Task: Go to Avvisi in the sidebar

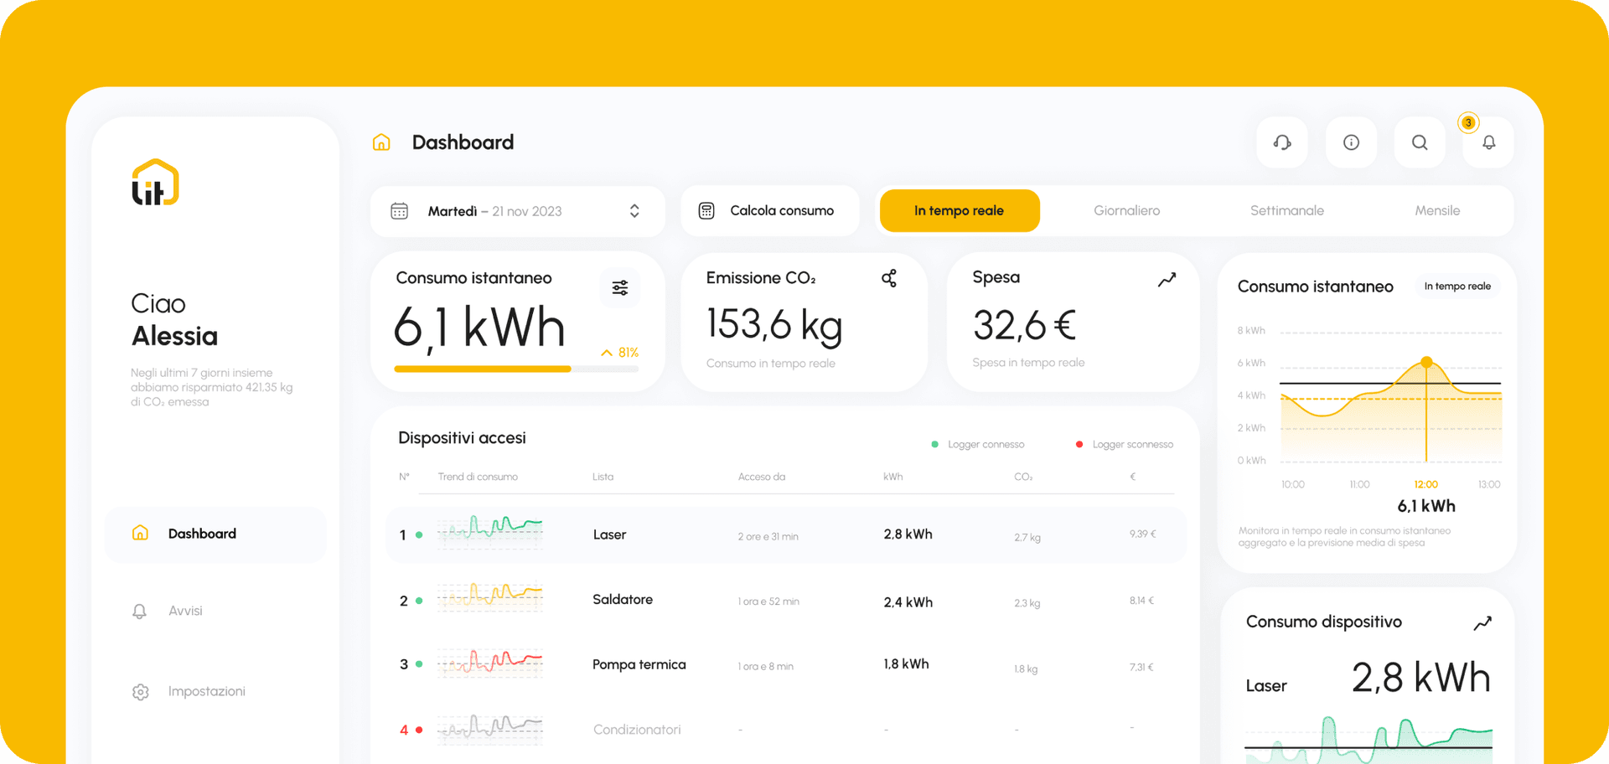Action: coord(185,611)
